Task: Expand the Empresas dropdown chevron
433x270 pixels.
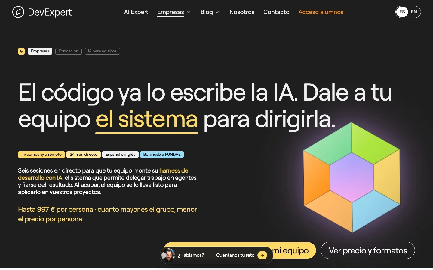Action: tap(189, 12)
